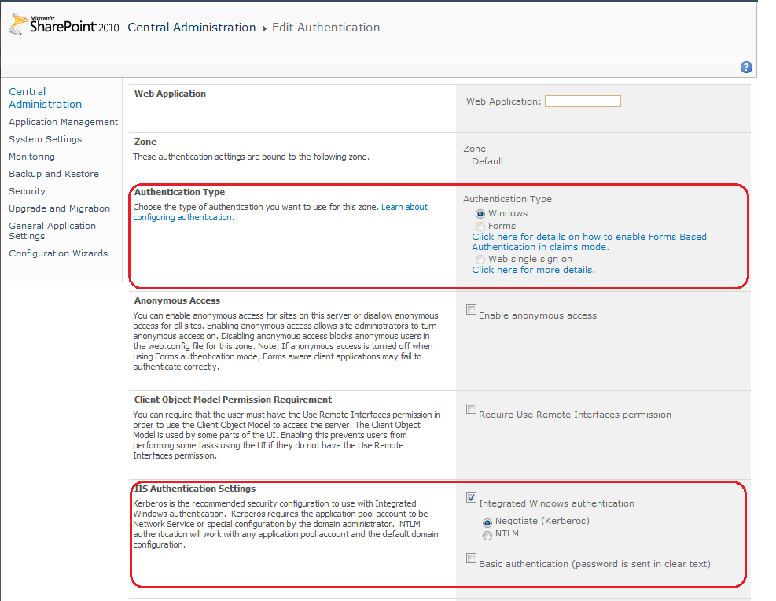This screenshot has height=601, width=776.
Task: Select Negotiate (Kerberos) option
Action: (x=487, y=522)
